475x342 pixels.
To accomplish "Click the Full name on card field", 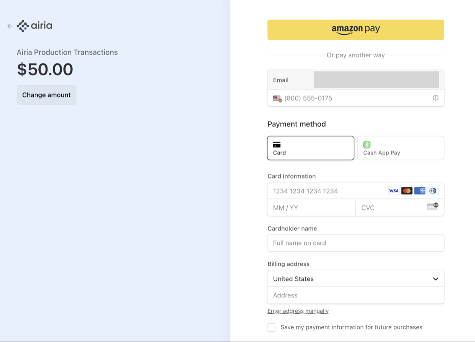I will (x=355, y=243).
